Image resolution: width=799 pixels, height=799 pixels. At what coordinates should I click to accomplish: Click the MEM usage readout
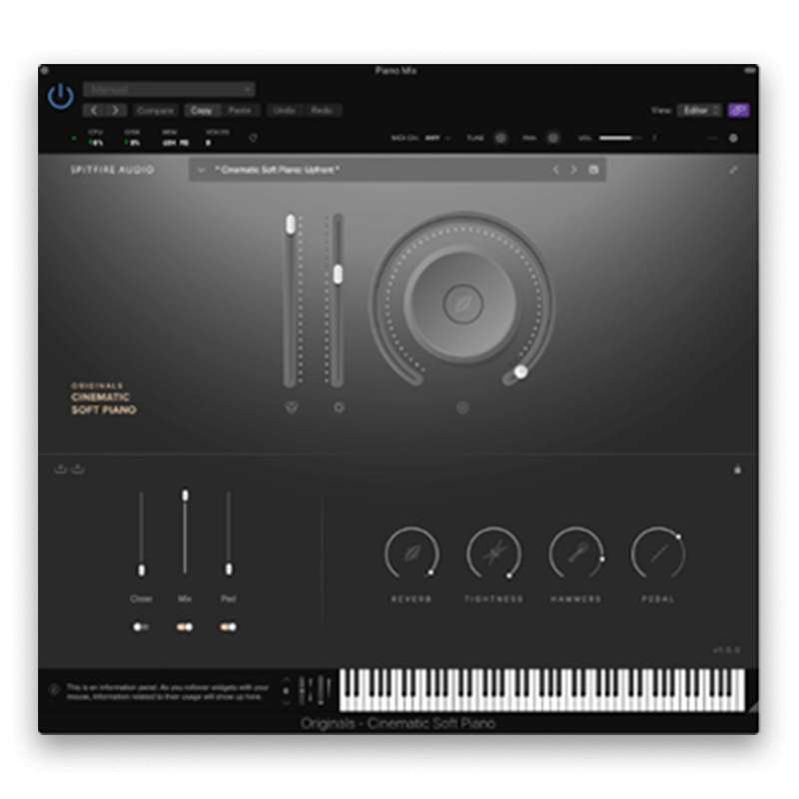point(175,138)
